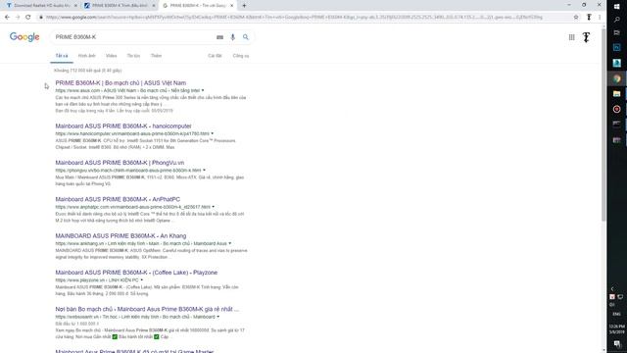
Task: Close the PRIME B360M-K Google search tab
Action: [x=231, y=6]
